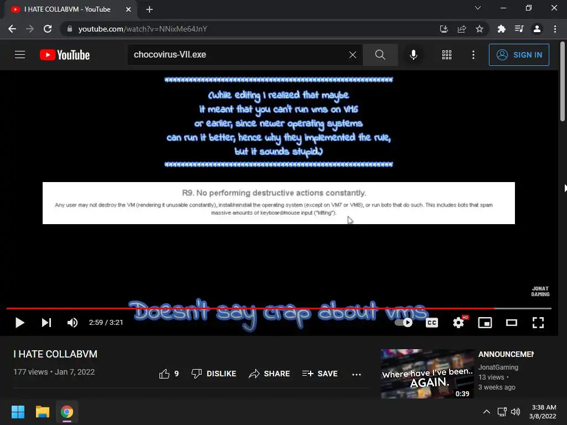This screenshot has width=567, height=425.
Task: Open the ANNOUNCEMENT video title link
Action: click(x=506, y=355)
